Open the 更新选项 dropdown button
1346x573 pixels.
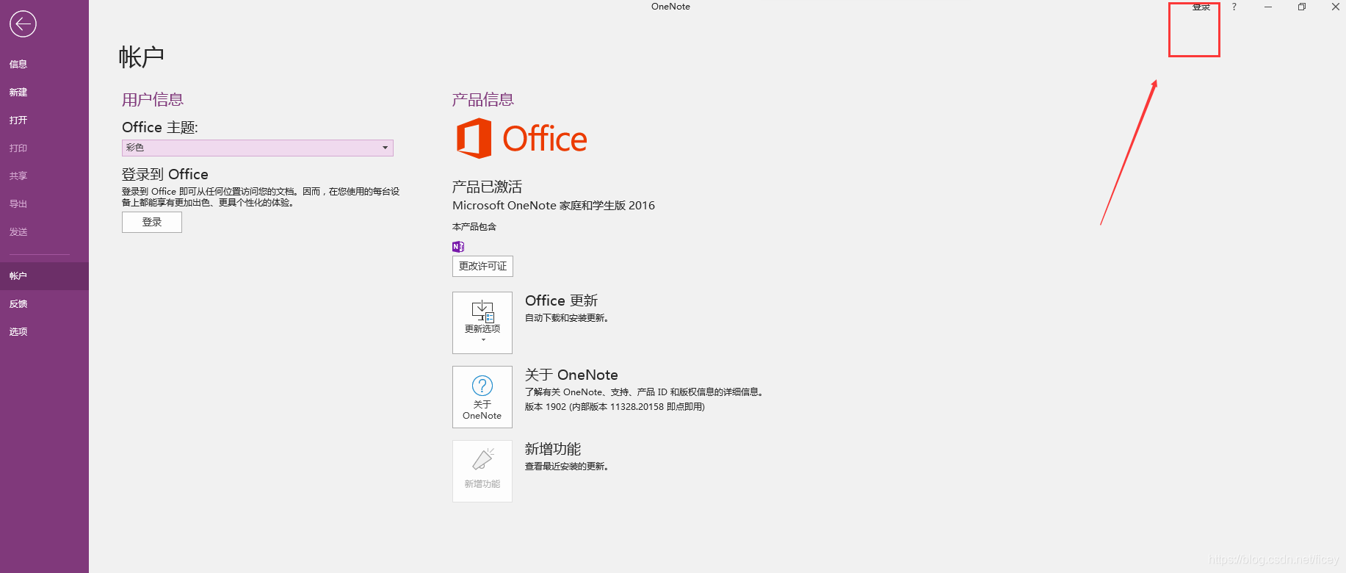point(482,322)
